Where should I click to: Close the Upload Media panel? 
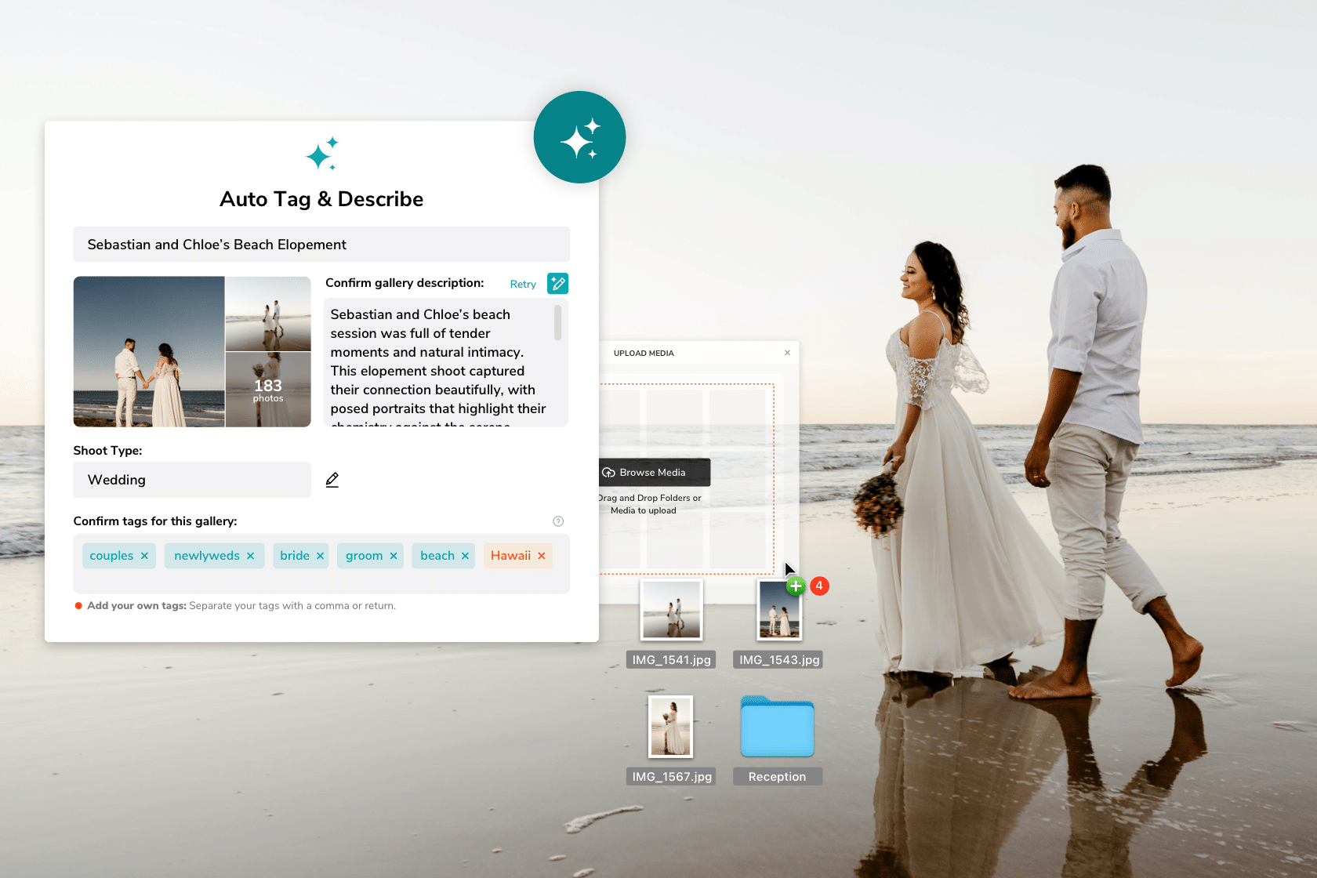tap(788, 353)
